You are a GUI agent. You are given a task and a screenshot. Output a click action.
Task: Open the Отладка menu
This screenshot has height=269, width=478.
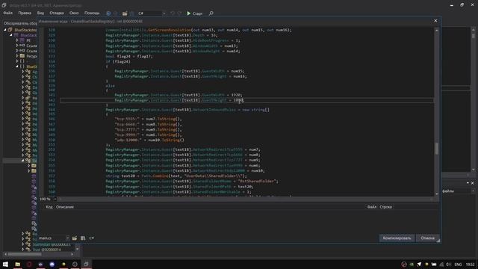(x=57, y=13)
